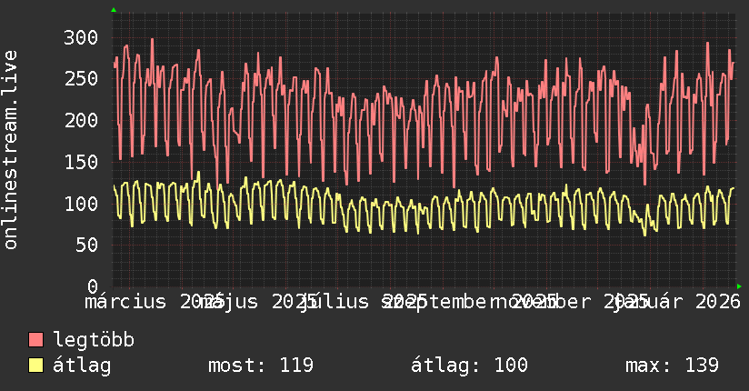Click the yellow átlag legend swatch
749x391 pixels.
[35, 365]
